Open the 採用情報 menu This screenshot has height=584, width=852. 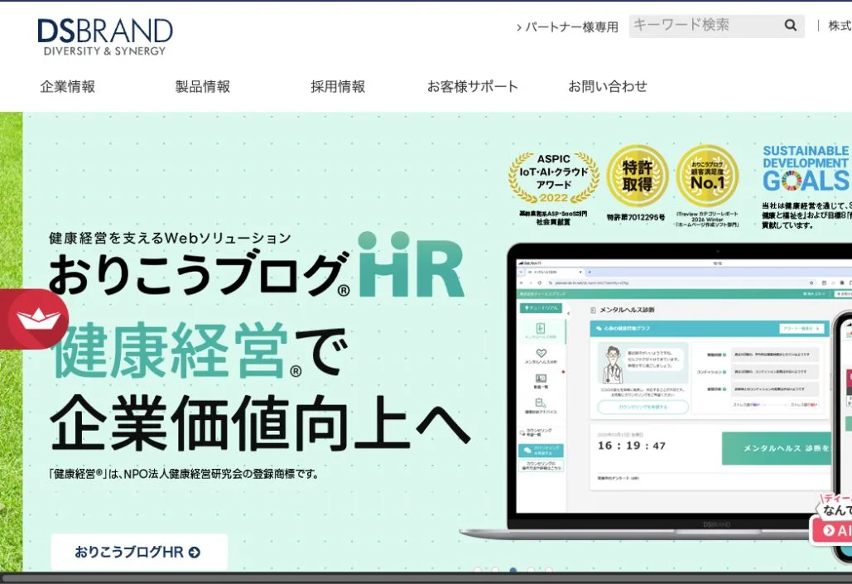click(338, 86)
